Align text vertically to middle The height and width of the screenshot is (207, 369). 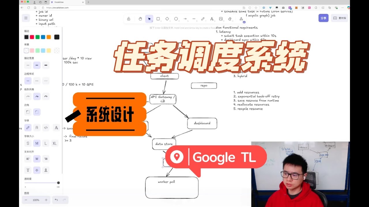(37, 170)
